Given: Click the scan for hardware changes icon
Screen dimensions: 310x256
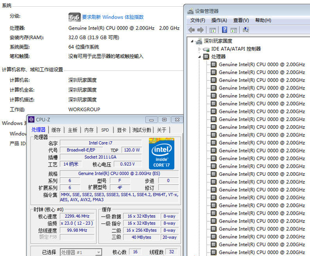Looking at the screenshot, I should tap(246, 30).
